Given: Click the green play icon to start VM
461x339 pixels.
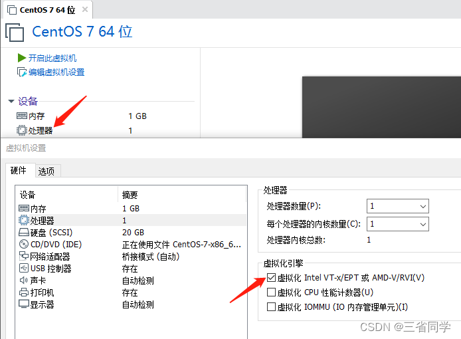Looking at the screenshot, I should tap(22, 58).
